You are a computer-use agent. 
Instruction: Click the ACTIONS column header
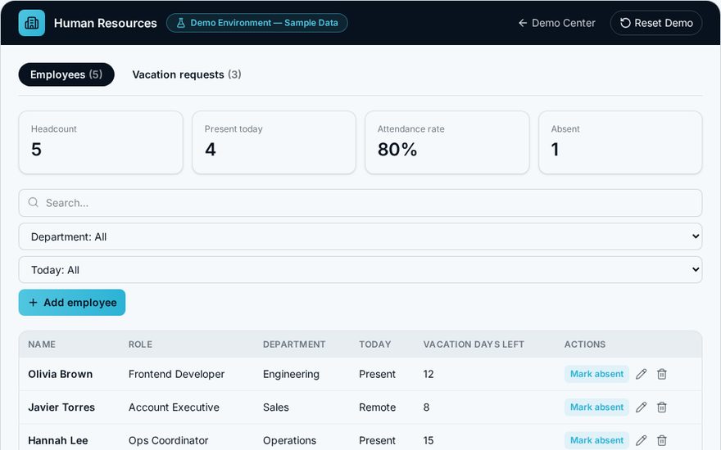tap(585, 344)
